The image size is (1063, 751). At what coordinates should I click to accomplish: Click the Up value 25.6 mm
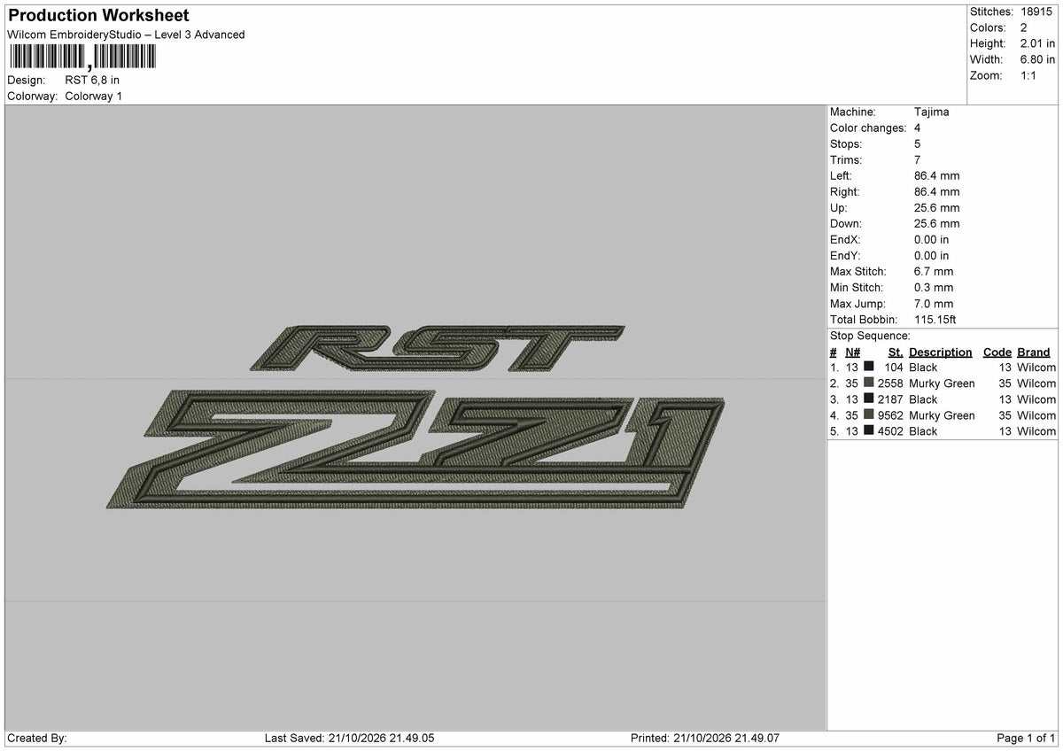(936, 207)
